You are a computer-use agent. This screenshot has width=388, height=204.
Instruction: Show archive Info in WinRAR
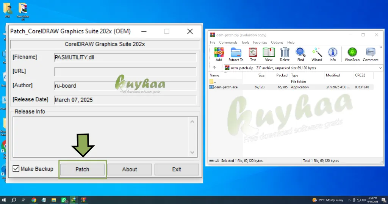click(333, 54)
